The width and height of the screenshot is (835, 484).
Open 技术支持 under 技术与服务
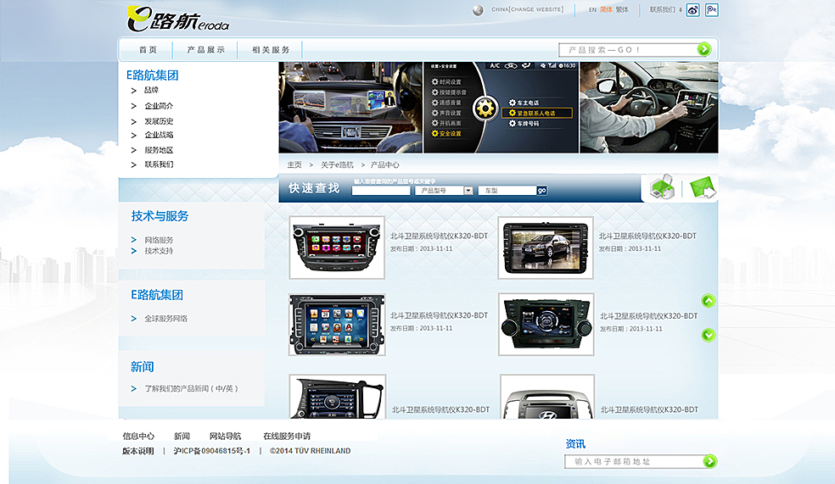(159, 251)
